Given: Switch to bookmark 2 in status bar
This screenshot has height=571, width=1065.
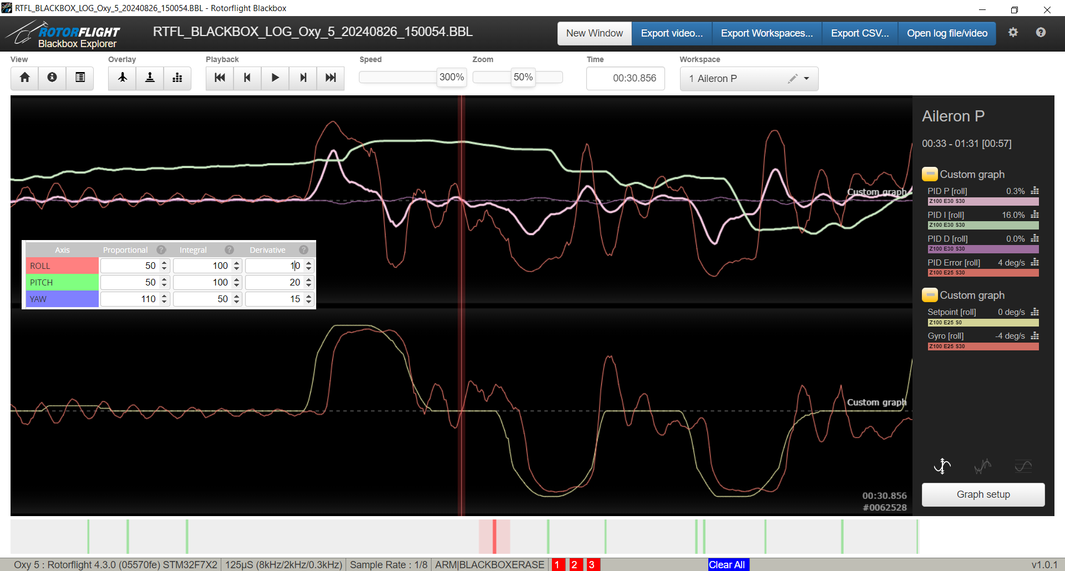Looking at the screenshot, I should [575, 564].
